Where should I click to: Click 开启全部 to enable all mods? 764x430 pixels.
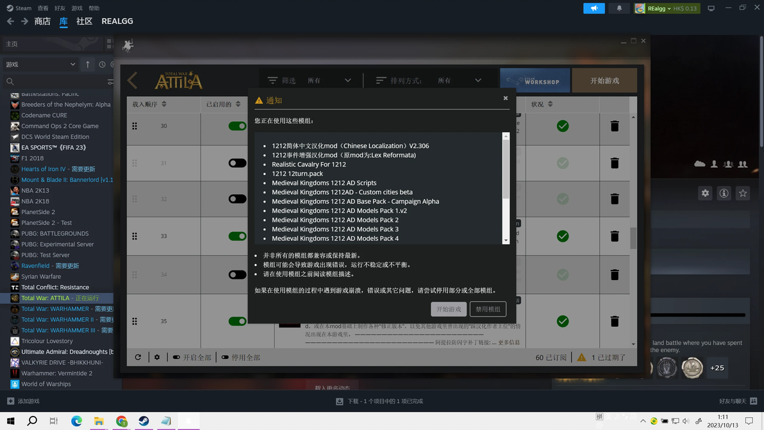pyautogui.click(x=192, y=358)
